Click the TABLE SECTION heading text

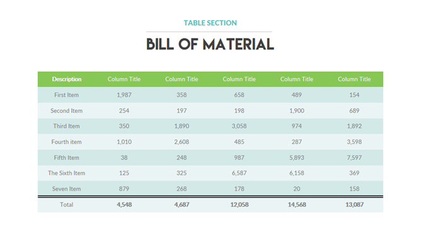(x=211, y=23)
